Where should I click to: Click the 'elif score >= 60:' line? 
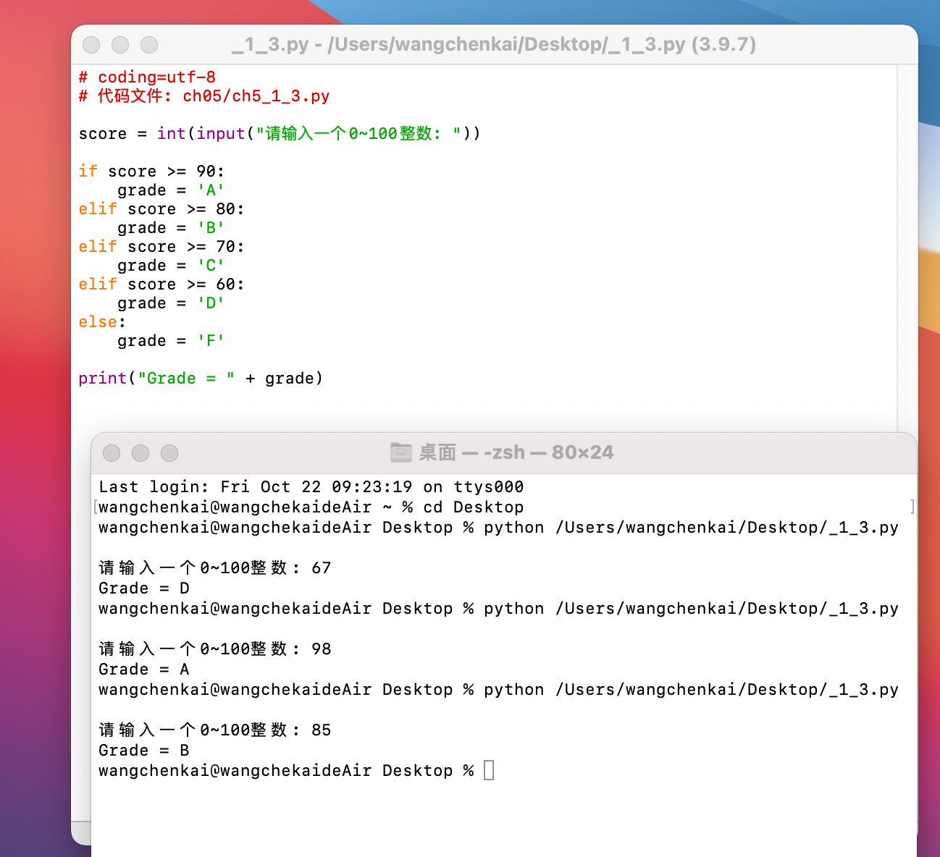[161, 284]
